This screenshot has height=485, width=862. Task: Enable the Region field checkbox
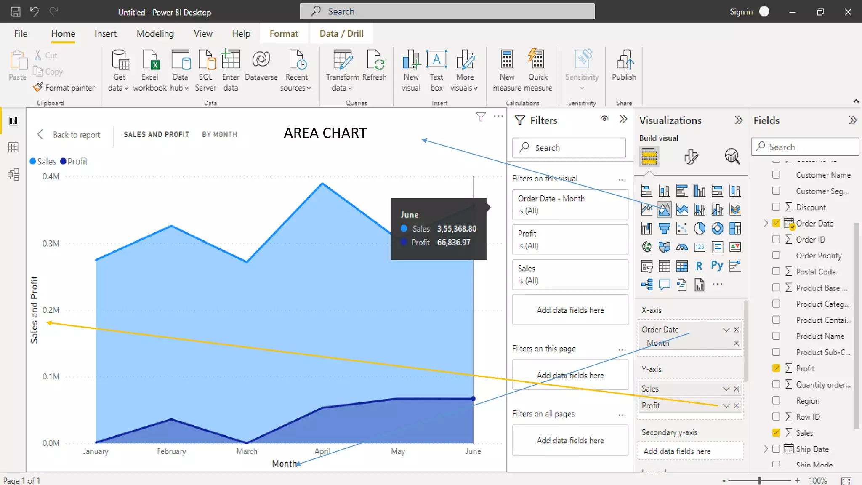tap(776, 400)
